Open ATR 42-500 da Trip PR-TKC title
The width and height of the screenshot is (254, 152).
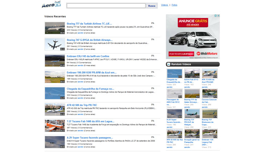[82, 105]
